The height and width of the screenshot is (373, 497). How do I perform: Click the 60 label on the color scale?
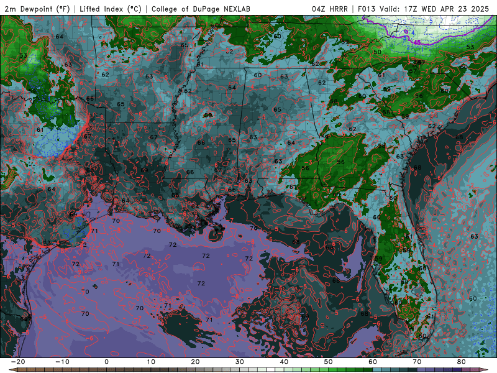coord(373,362)
